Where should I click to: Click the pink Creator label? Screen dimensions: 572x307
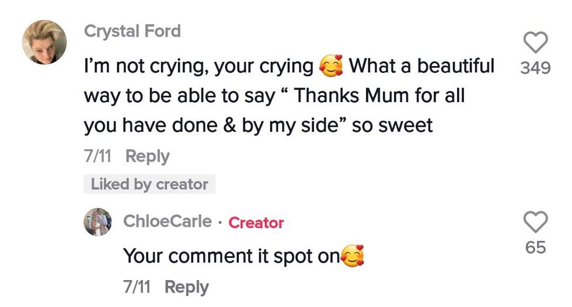(256, 222)
